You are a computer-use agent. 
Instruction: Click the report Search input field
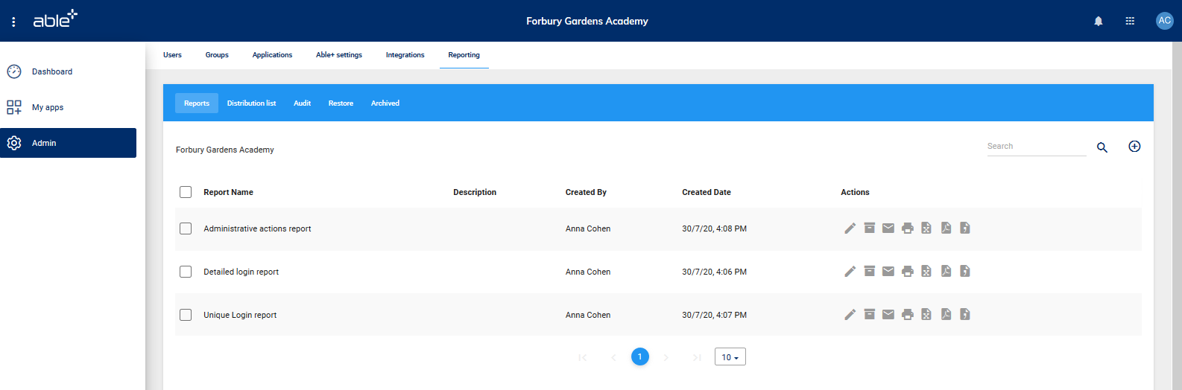1036,147
